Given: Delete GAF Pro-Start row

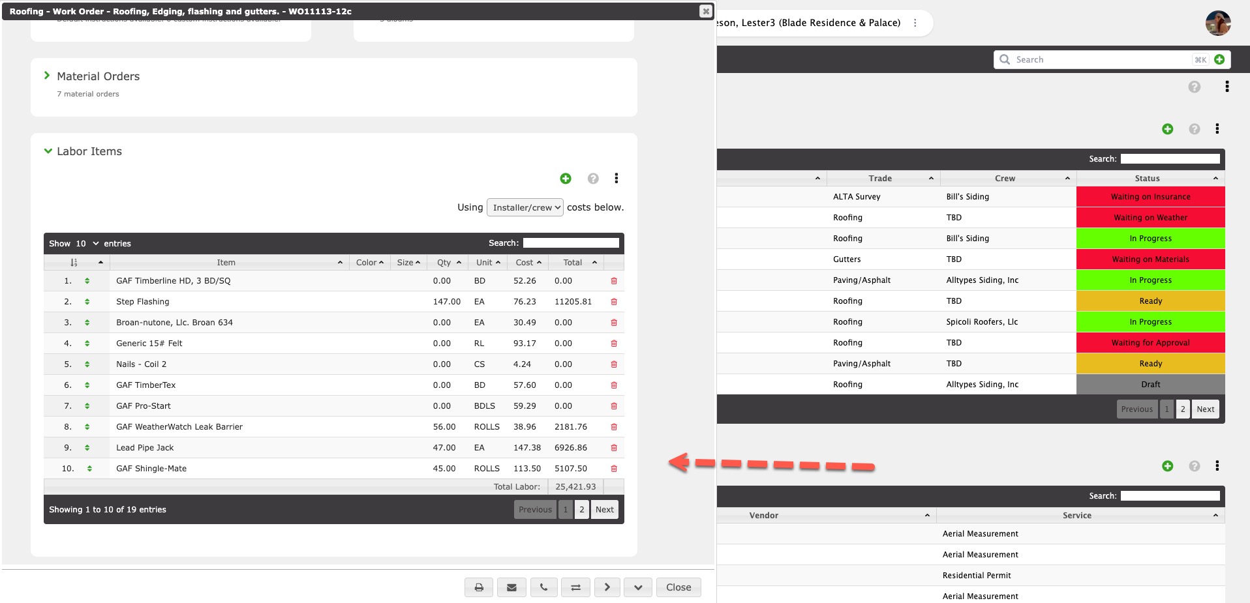Looking at the screenshot, I should click(614, 406).
